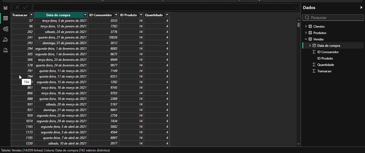Click the Pesquisar search field
Viewport: 365px width, 153px height.
coord(333,18)
